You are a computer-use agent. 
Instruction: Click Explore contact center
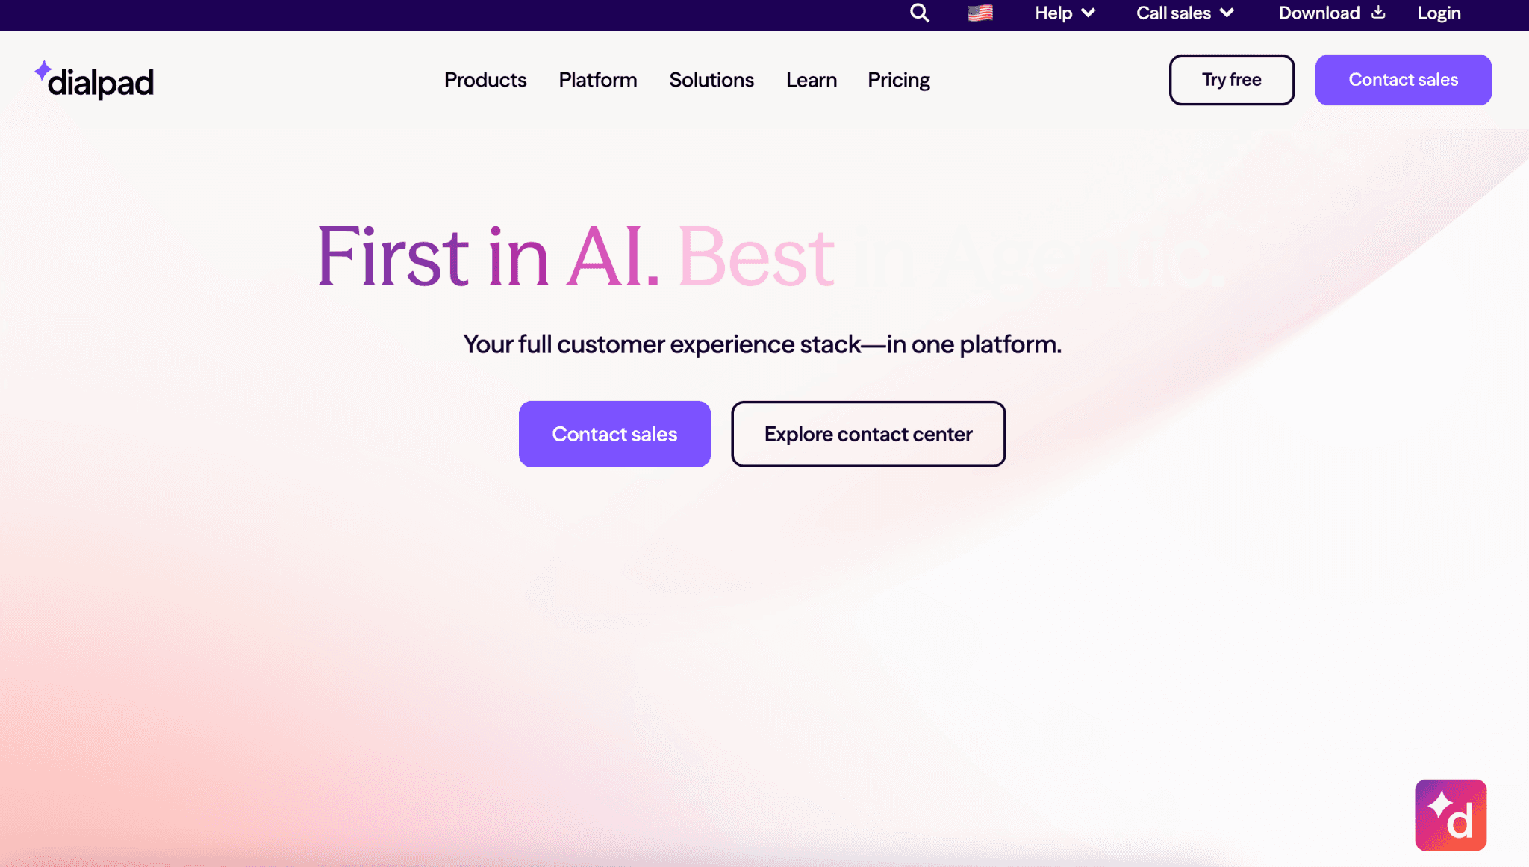pyautogui.click(x=868, y=434)
